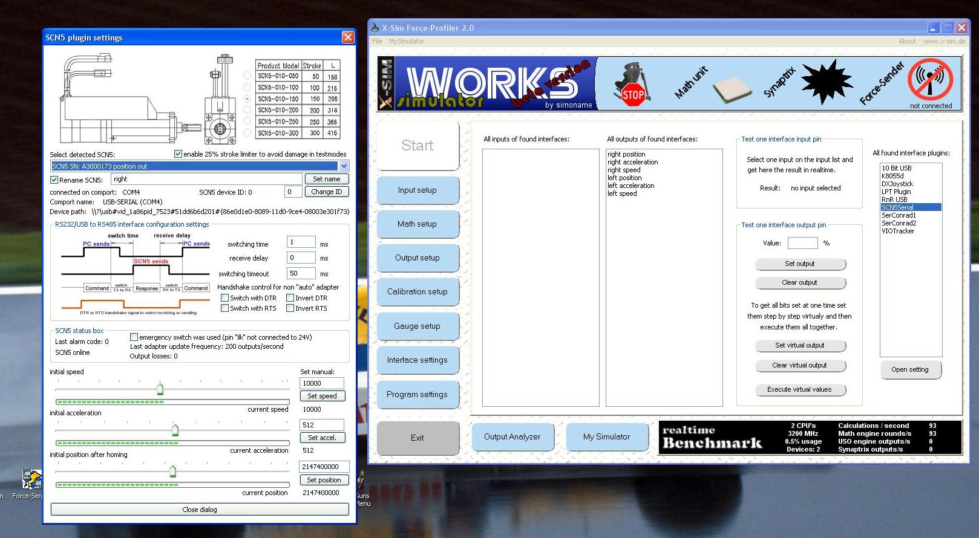This screenshot has height=538, width=979.
Task: Open Gauge setup
Action: click(x=417, y=326)
